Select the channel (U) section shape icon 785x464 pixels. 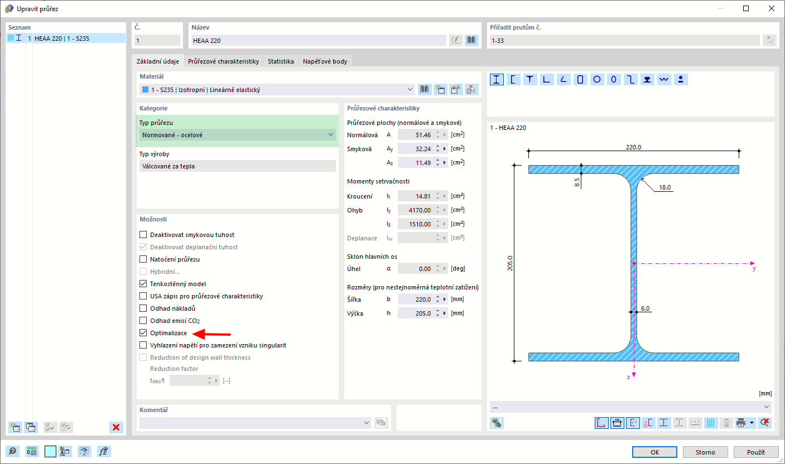[x=513, y=79]
